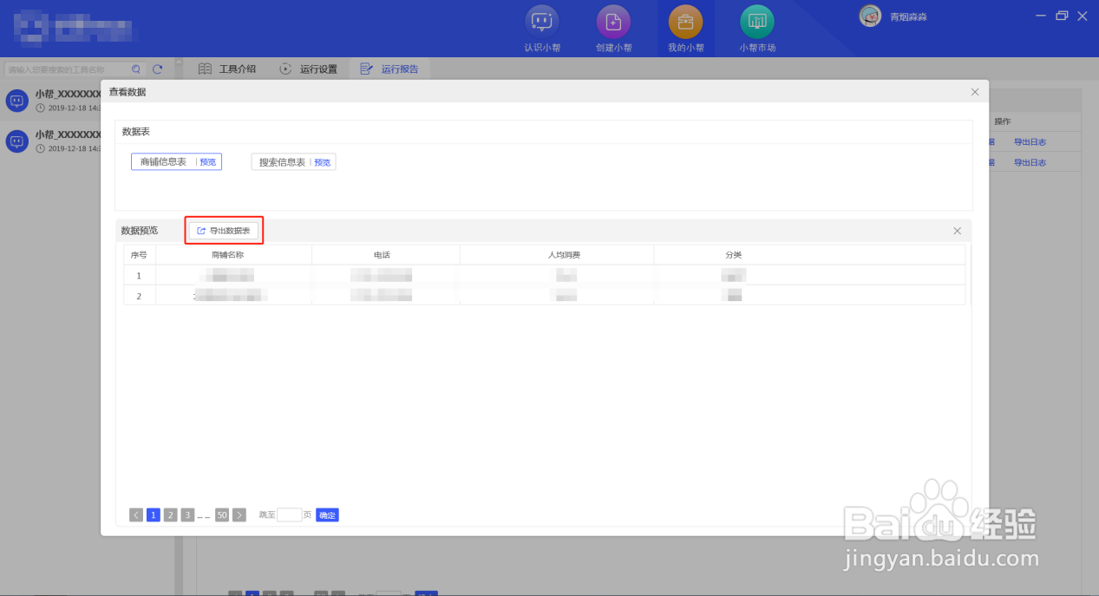Click row number 2 in the preview table
The width and height of the screenshot is (1099, 596).
point(139,296)
